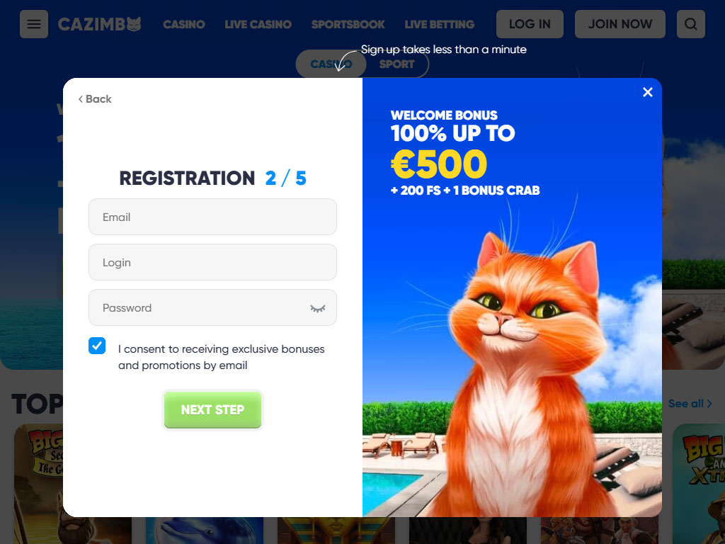Viewport: 725px width, 544px height.
Task: Focus the Email input field
Action: tap(212, 217)
